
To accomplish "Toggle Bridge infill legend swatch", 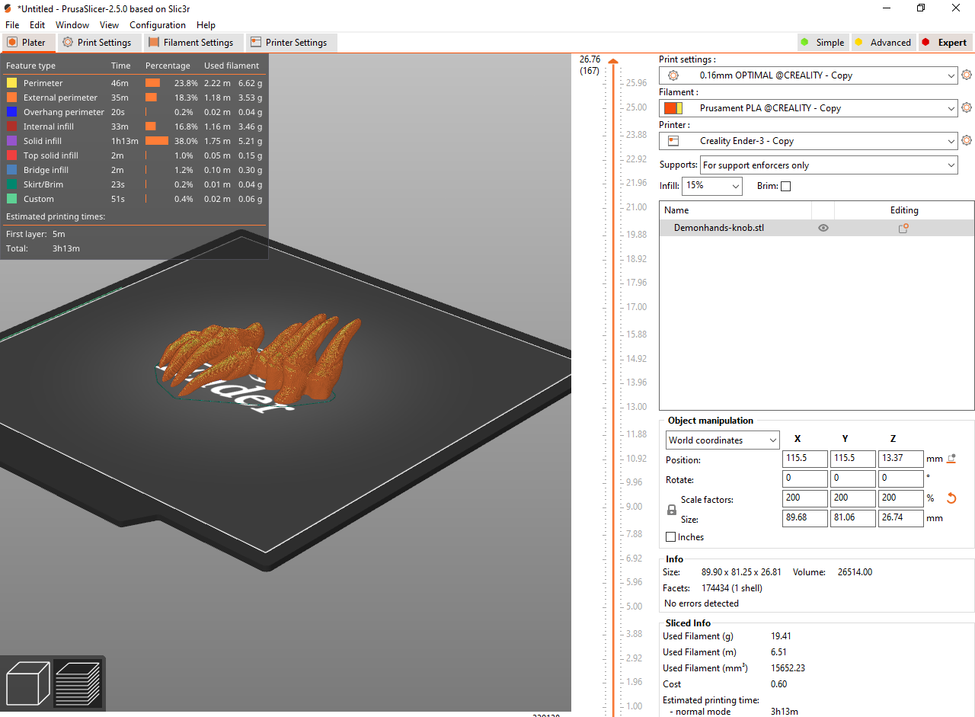I will click(x=11, y=170).
